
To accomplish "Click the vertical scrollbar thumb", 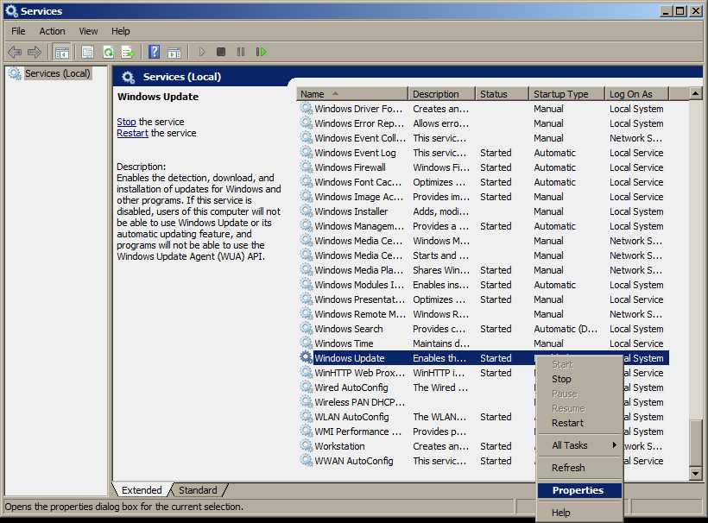I will pyautogui.click(x=695, y=443).
